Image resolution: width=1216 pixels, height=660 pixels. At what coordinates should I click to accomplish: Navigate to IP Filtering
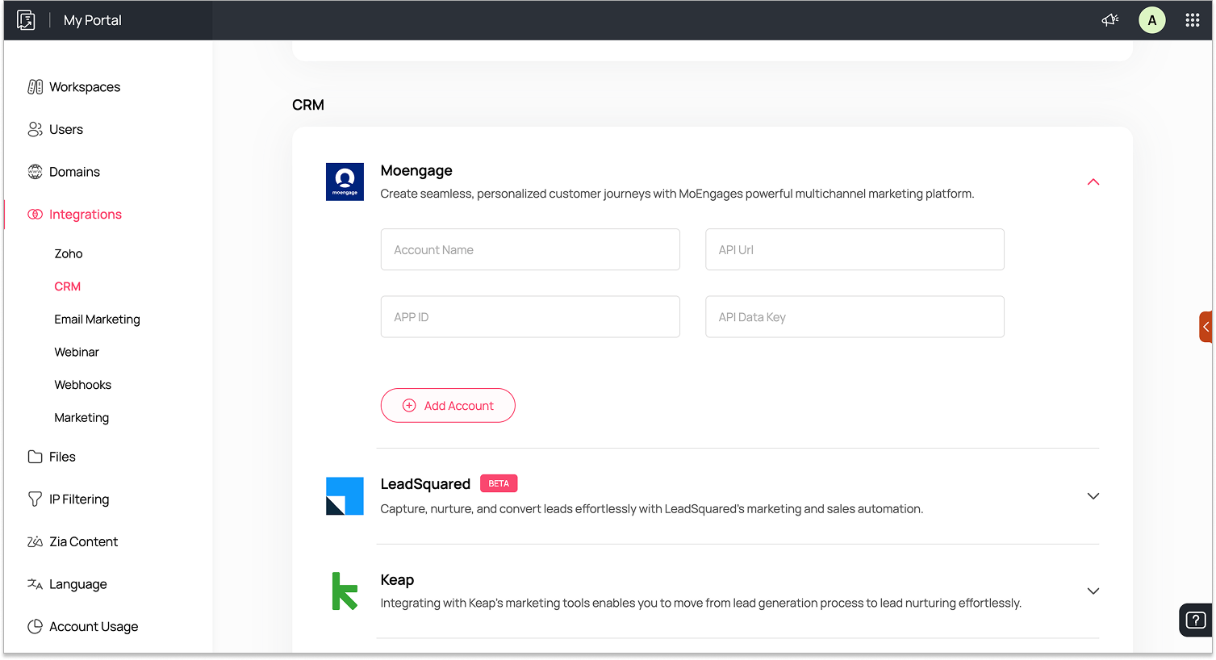coord(79,499)
